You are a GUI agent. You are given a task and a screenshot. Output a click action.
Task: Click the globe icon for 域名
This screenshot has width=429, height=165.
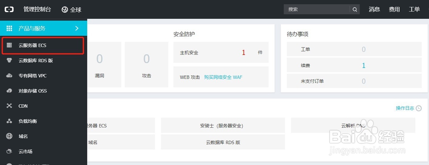(x=9, y=136)
